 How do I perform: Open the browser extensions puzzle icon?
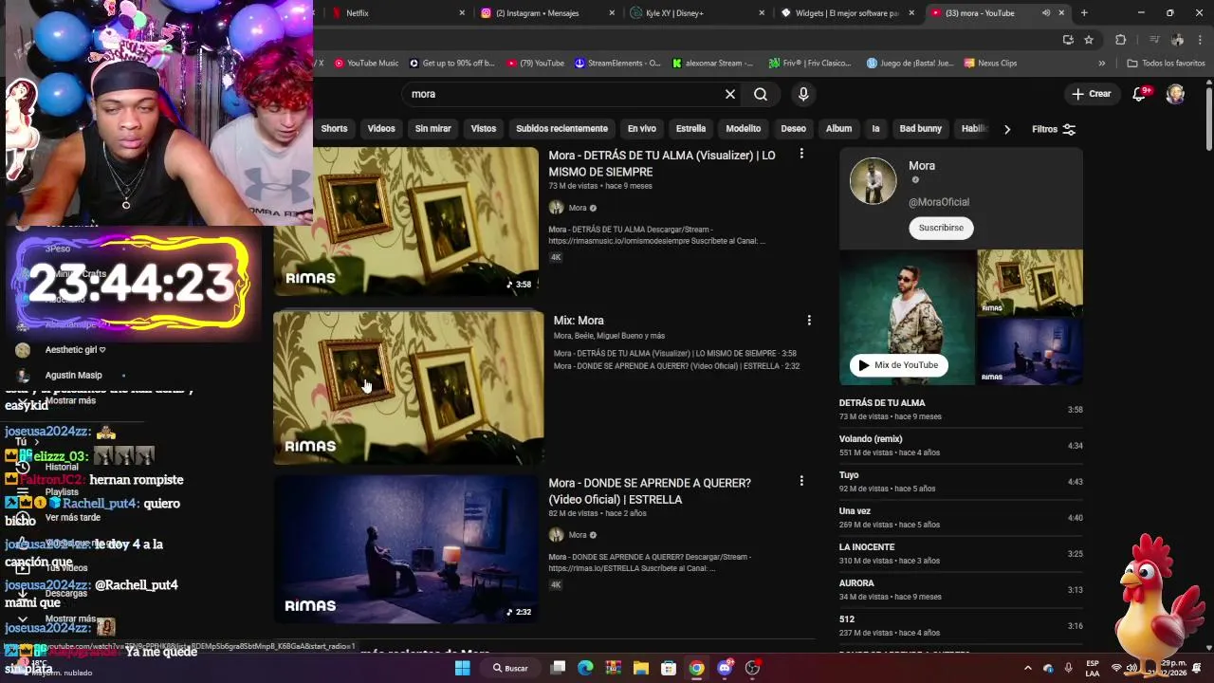(x=1121, y=40)
